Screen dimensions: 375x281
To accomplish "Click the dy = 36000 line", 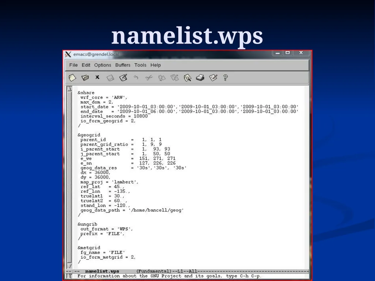I will pyautogui.click(x=96, y=177).
